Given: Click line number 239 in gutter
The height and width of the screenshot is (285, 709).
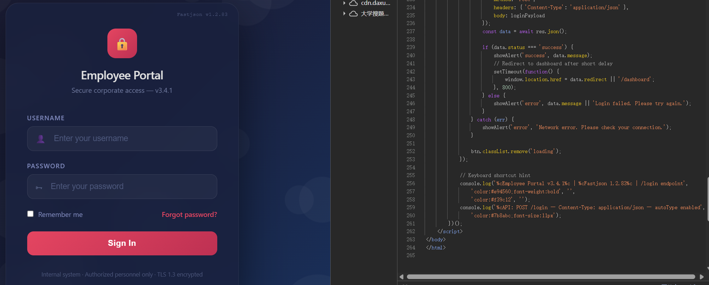Looking at the screenshot, I should tap(410, 47).
